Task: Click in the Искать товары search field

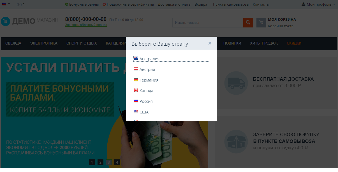Action: [x=207, y=23]
